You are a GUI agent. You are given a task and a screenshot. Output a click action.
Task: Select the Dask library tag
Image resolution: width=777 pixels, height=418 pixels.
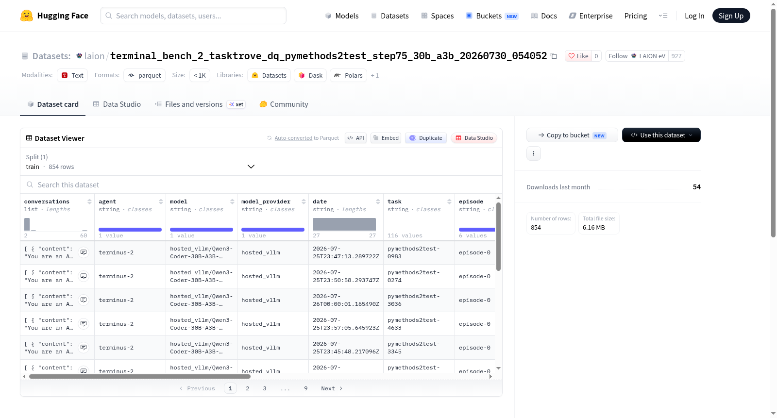[310, 75]
